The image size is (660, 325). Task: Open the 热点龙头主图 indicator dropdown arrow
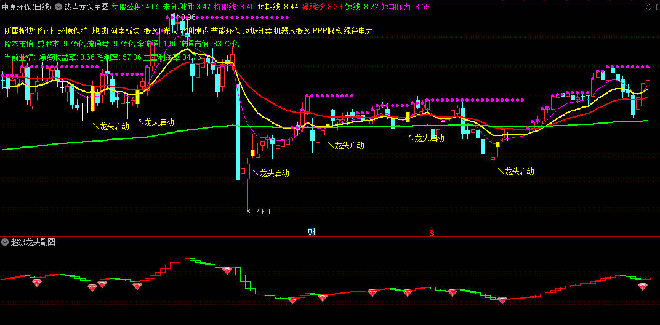tap(58, 7)
